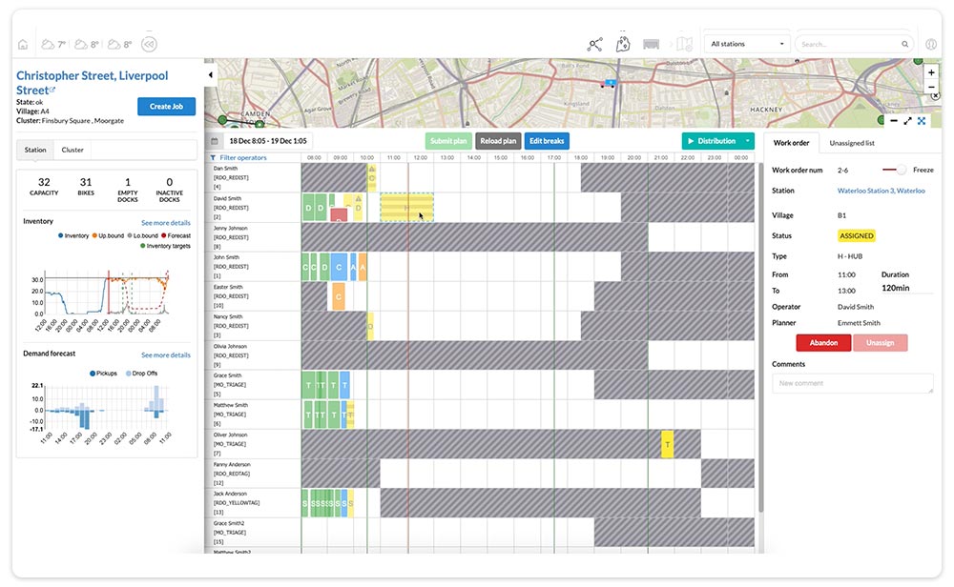Open the All stations dropdown
954x587 pixels.
(747, 45)
